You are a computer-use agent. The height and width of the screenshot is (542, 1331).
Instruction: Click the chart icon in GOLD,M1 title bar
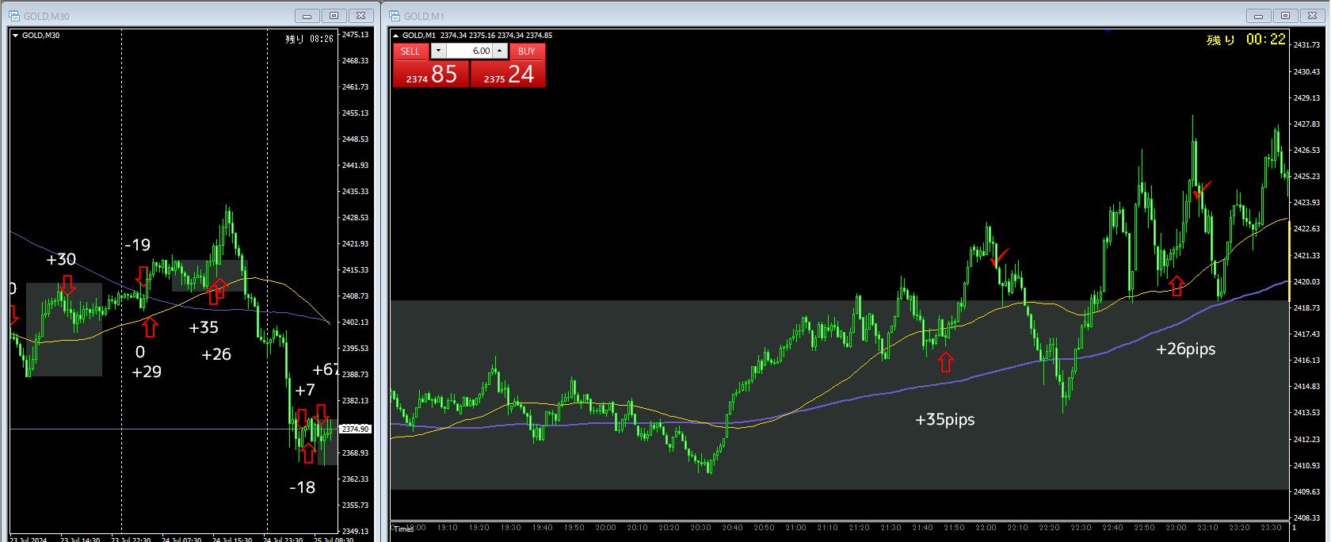(x=394, y=15)
